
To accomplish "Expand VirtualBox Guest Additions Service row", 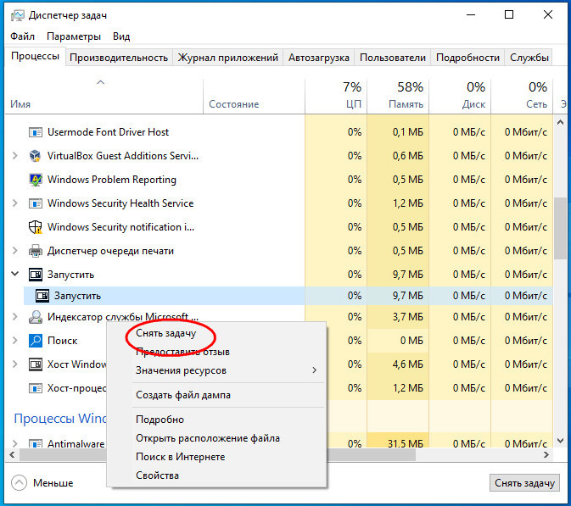I will tap(15, 156).
